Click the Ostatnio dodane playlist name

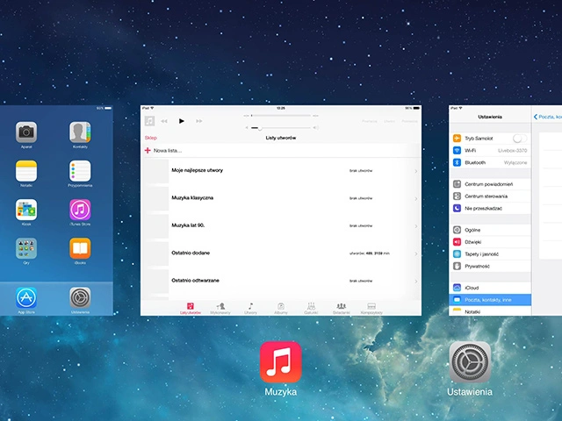point(191,253)
